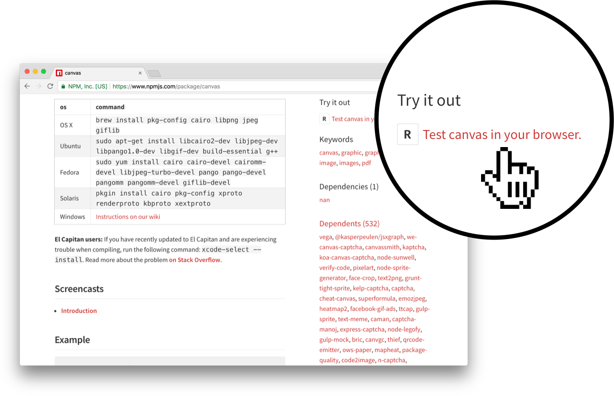Open the 'ows-paper' dependent link
614x396 pixels.
pyautogui.click(x=357, y=350)
